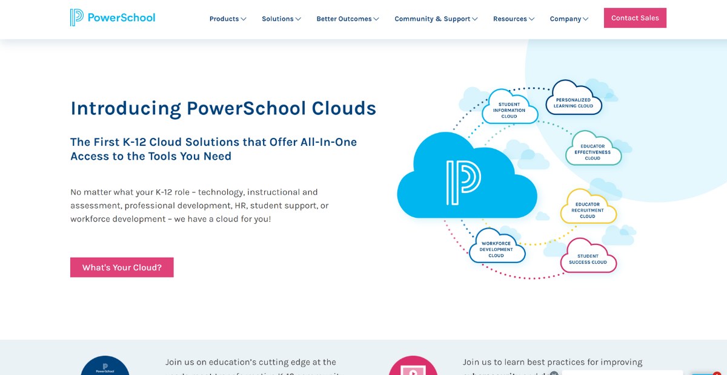Open the Community & Support menu
Image resolution: width=727 pixels, height=375 pixels.
[436, 19]
